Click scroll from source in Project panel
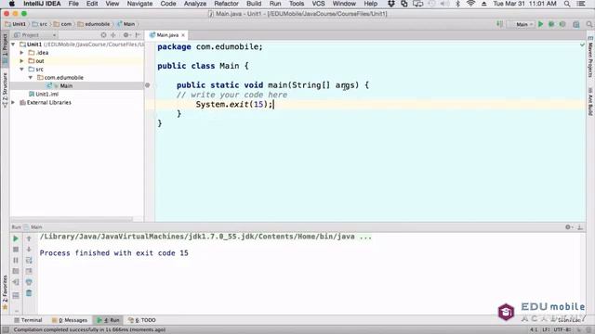The height and width of the screenshot is (334, 595). click(103, 35)
